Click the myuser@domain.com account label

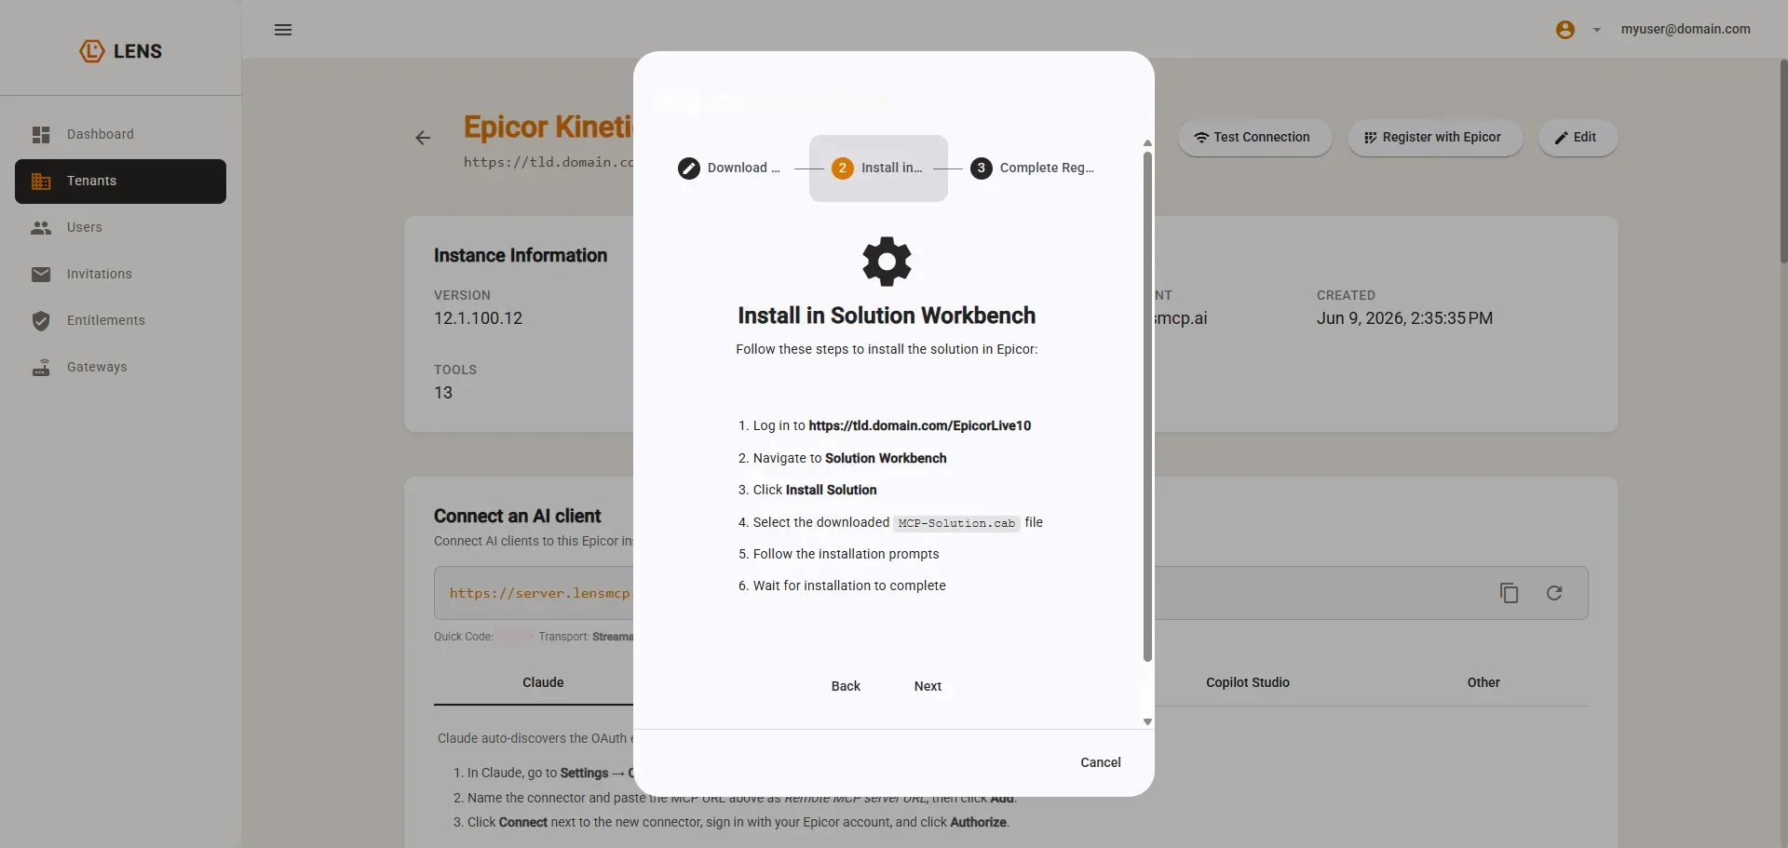point(1686,30)
